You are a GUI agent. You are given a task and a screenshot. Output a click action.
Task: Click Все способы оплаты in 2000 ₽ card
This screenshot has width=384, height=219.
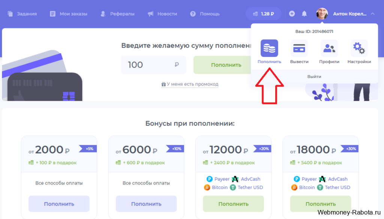[x=59, y=183]
